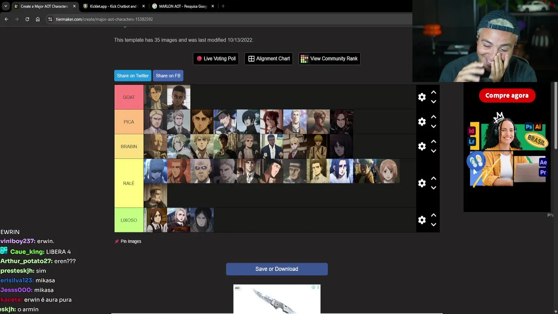Screen dimensions: 558x314
Task: Close the Kicklet.app tab
Action: tap(143, 6)
